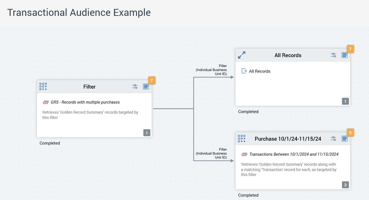Click orange count badge 7 on Filter node
The width and height of the screenshot is (369, 200).
152,81
